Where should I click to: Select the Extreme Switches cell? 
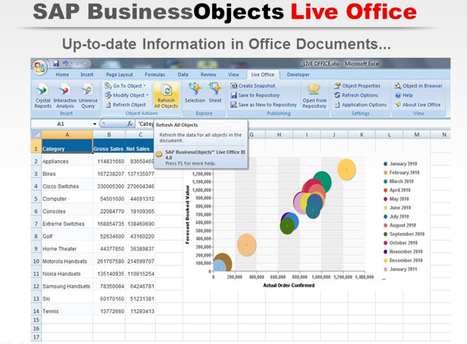point(67,224)
